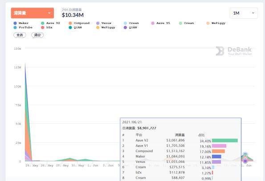Click the 平台 column header in tooltip
The image size is (265, 181).
(139, 135)
